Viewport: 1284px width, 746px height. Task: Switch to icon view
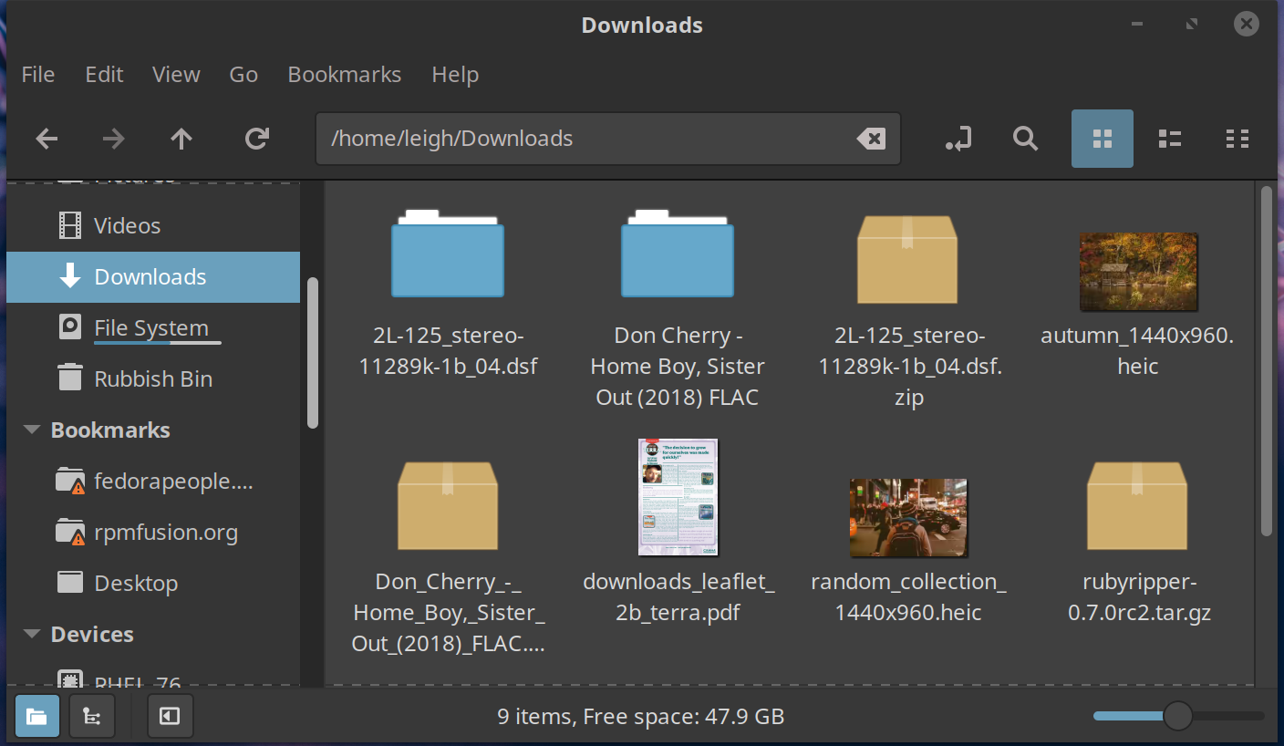click(x=1103, y=139)
